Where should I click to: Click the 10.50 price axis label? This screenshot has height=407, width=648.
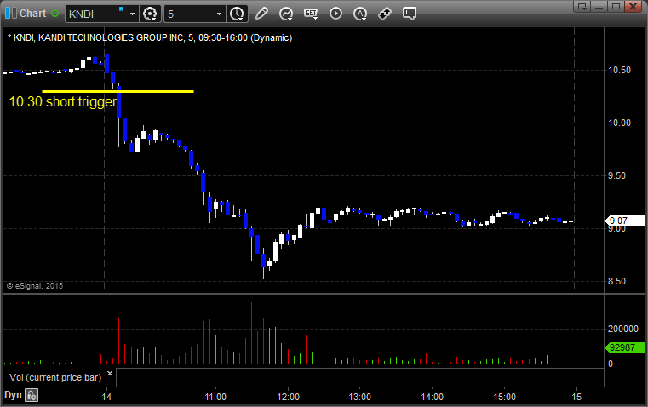[619, 70]
